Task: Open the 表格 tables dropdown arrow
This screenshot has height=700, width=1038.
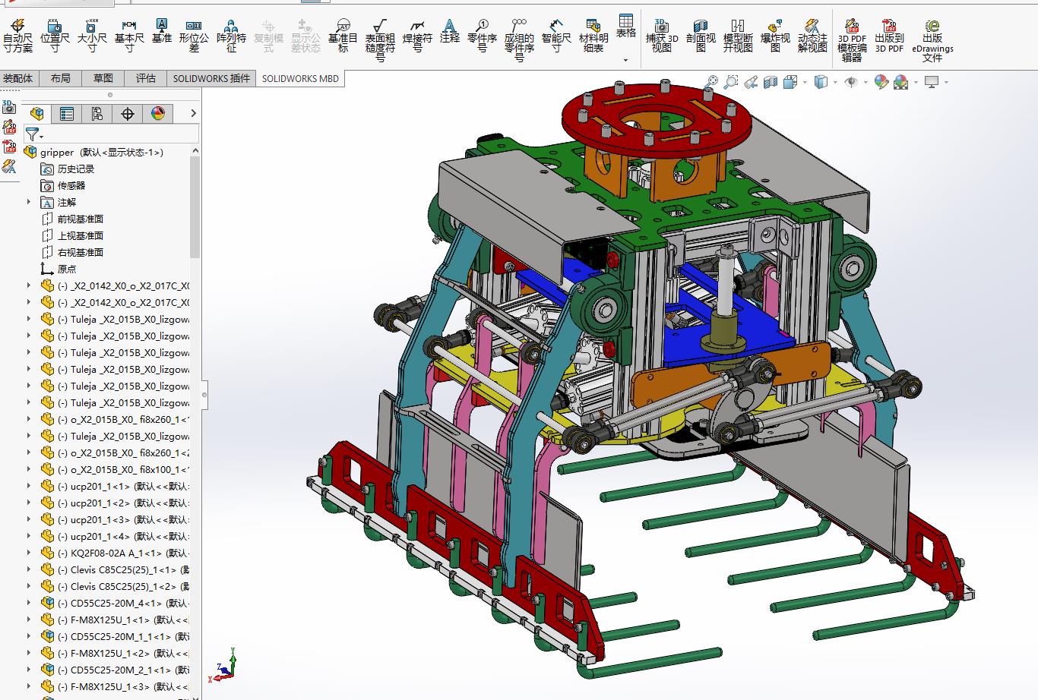Action: [x=626, y=60]
